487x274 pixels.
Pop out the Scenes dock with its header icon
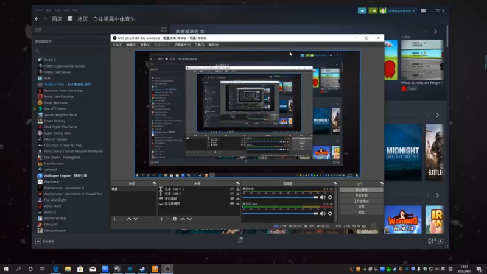click(x=155, y=184)
